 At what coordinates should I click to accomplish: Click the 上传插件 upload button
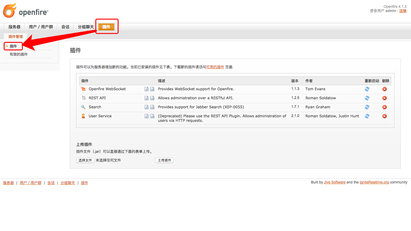(164, 160)
